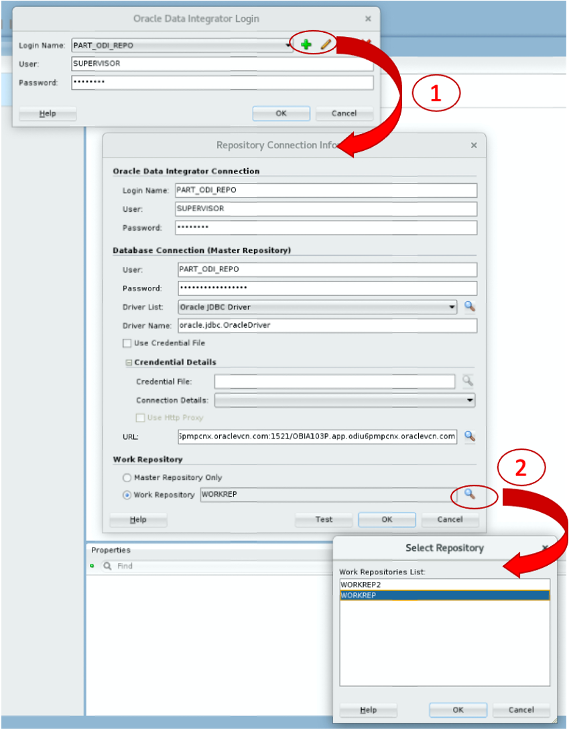Select Work Repository radio button

click(127, 495)
